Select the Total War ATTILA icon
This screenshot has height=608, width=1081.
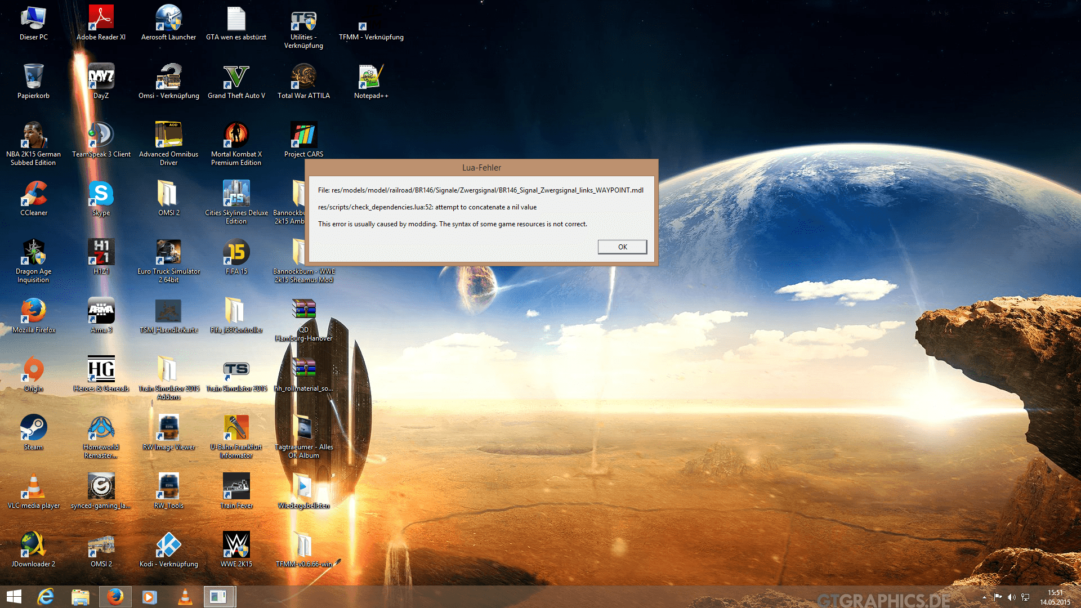point(304,82)
